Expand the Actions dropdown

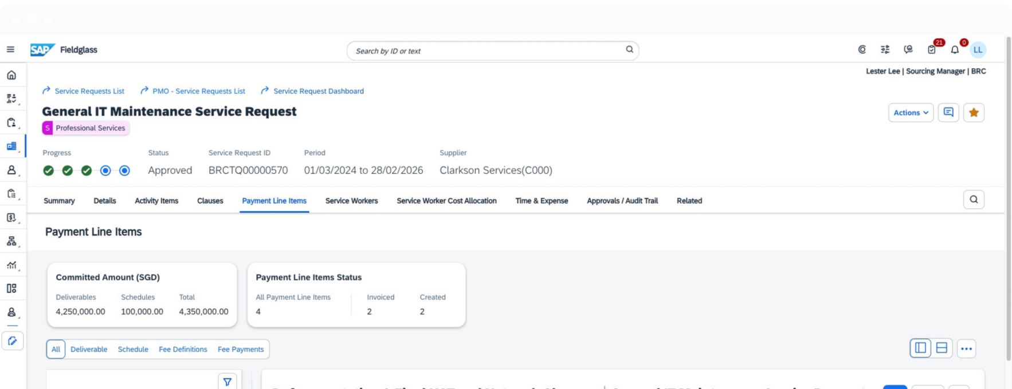pyautogui.click(x=911, y=113)
